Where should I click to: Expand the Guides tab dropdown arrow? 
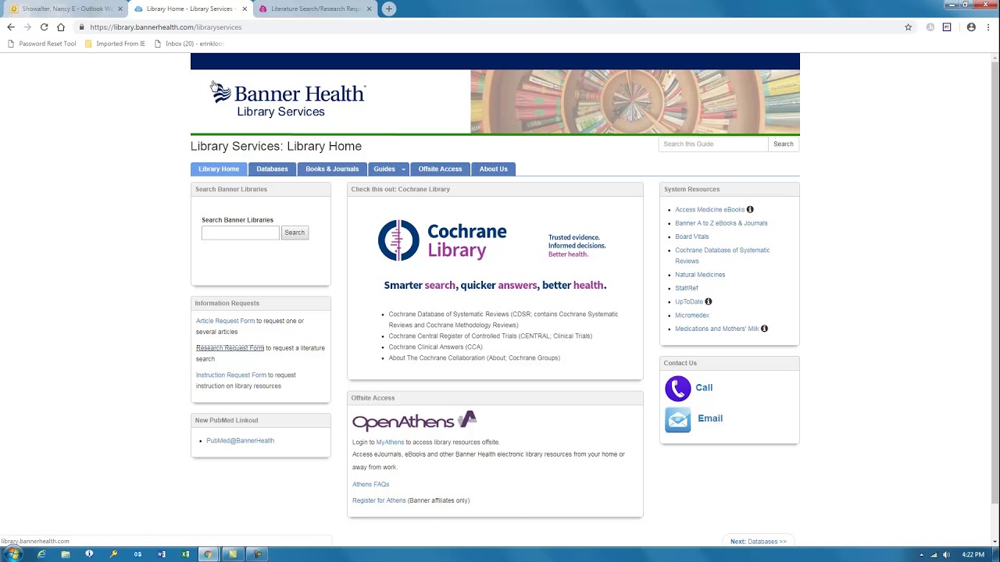[x=404, y=169]
